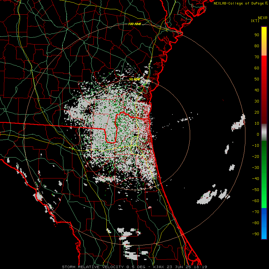Click the "-20" value on the velocity scale

(256, 157)
